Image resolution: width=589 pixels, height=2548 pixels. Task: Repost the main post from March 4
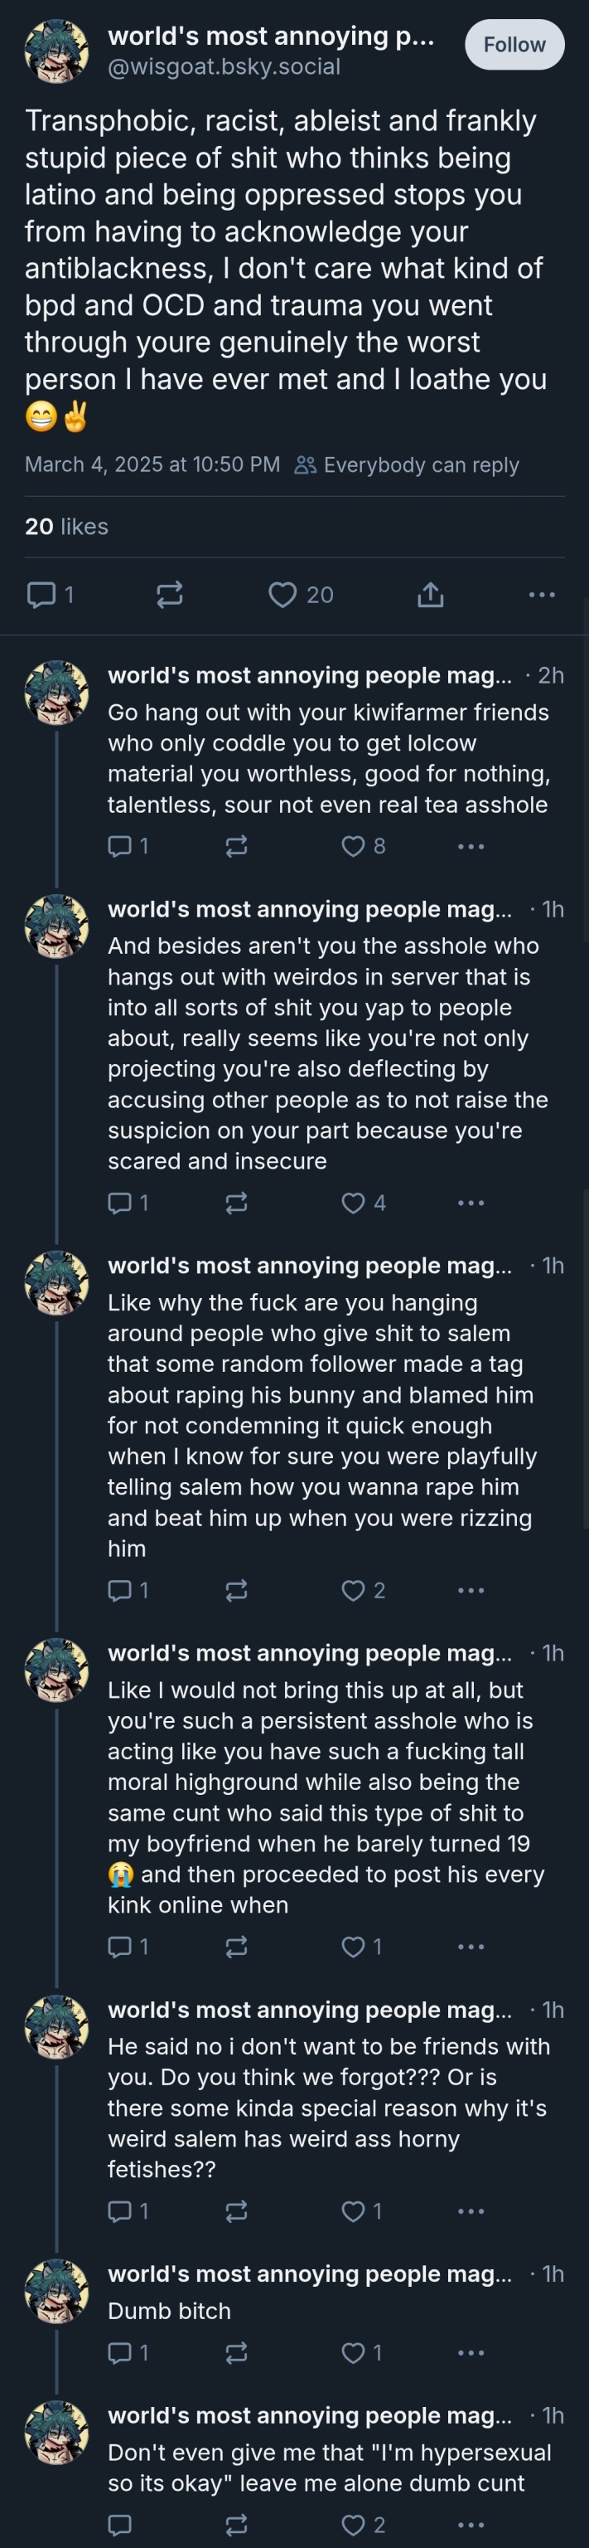(x=169, y=595)
